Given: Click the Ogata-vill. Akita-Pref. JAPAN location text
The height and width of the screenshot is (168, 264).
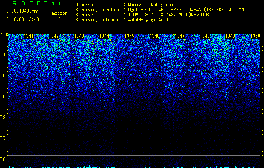Looking at the screenshot, I should coord(187,10).
